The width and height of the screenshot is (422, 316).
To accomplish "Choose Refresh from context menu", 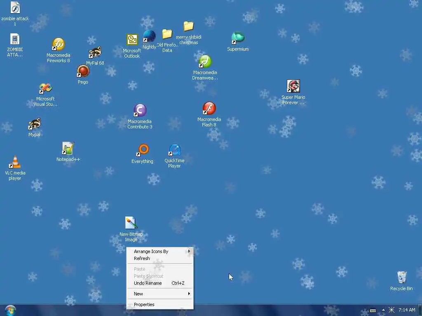I will tap(160, 258).
